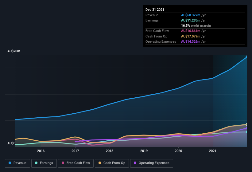This screenshot has height=172, width=252.
Task: Click the AU$11.283m earnings value
Action: [x=191, y=20]
